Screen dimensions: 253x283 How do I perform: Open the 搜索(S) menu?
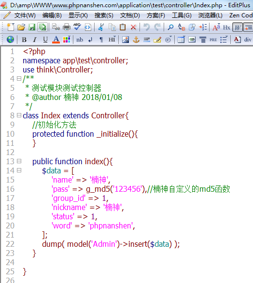[104, 15]
